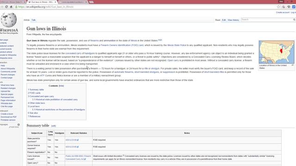This screenshot has height=166, width=296.
Task: Open the Download as PDF sidebar link
Action: (x=8, y=117)
